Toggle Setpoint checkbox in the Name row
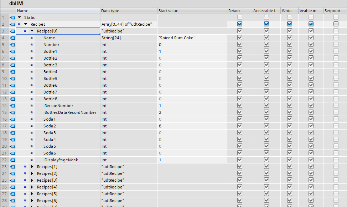This screenshot has width=347, height=207. pos(336,38)
